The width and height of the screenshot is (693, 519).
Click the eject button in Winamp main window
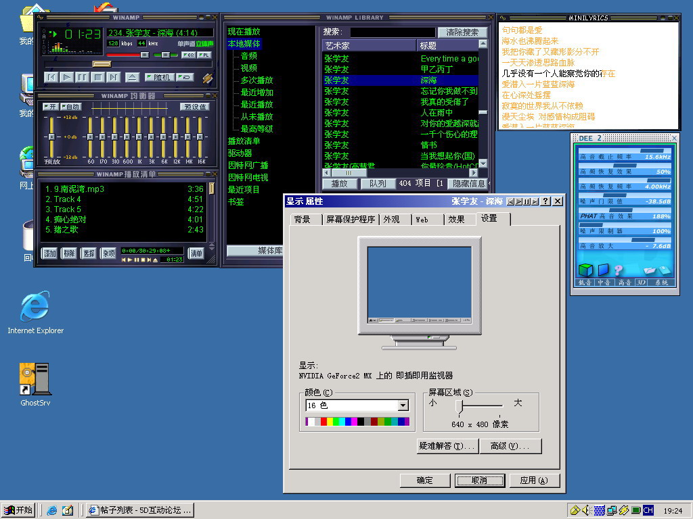point(132,77)
